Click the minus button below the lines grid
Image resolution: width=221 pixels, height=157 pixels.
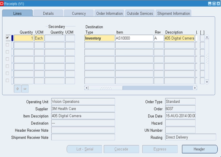point(25,89)
